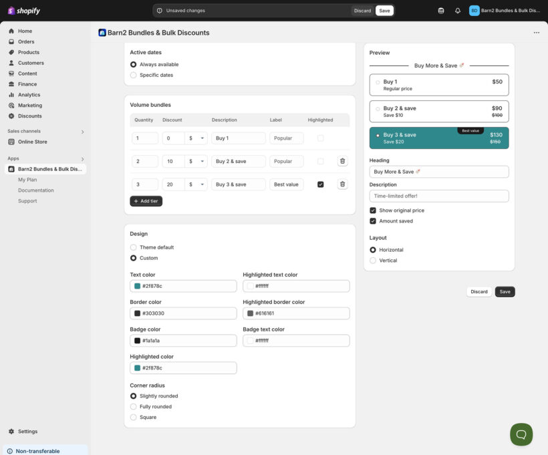Click the Shopify logo
This screenshot has height=455, width=548.
pos(24,11)
